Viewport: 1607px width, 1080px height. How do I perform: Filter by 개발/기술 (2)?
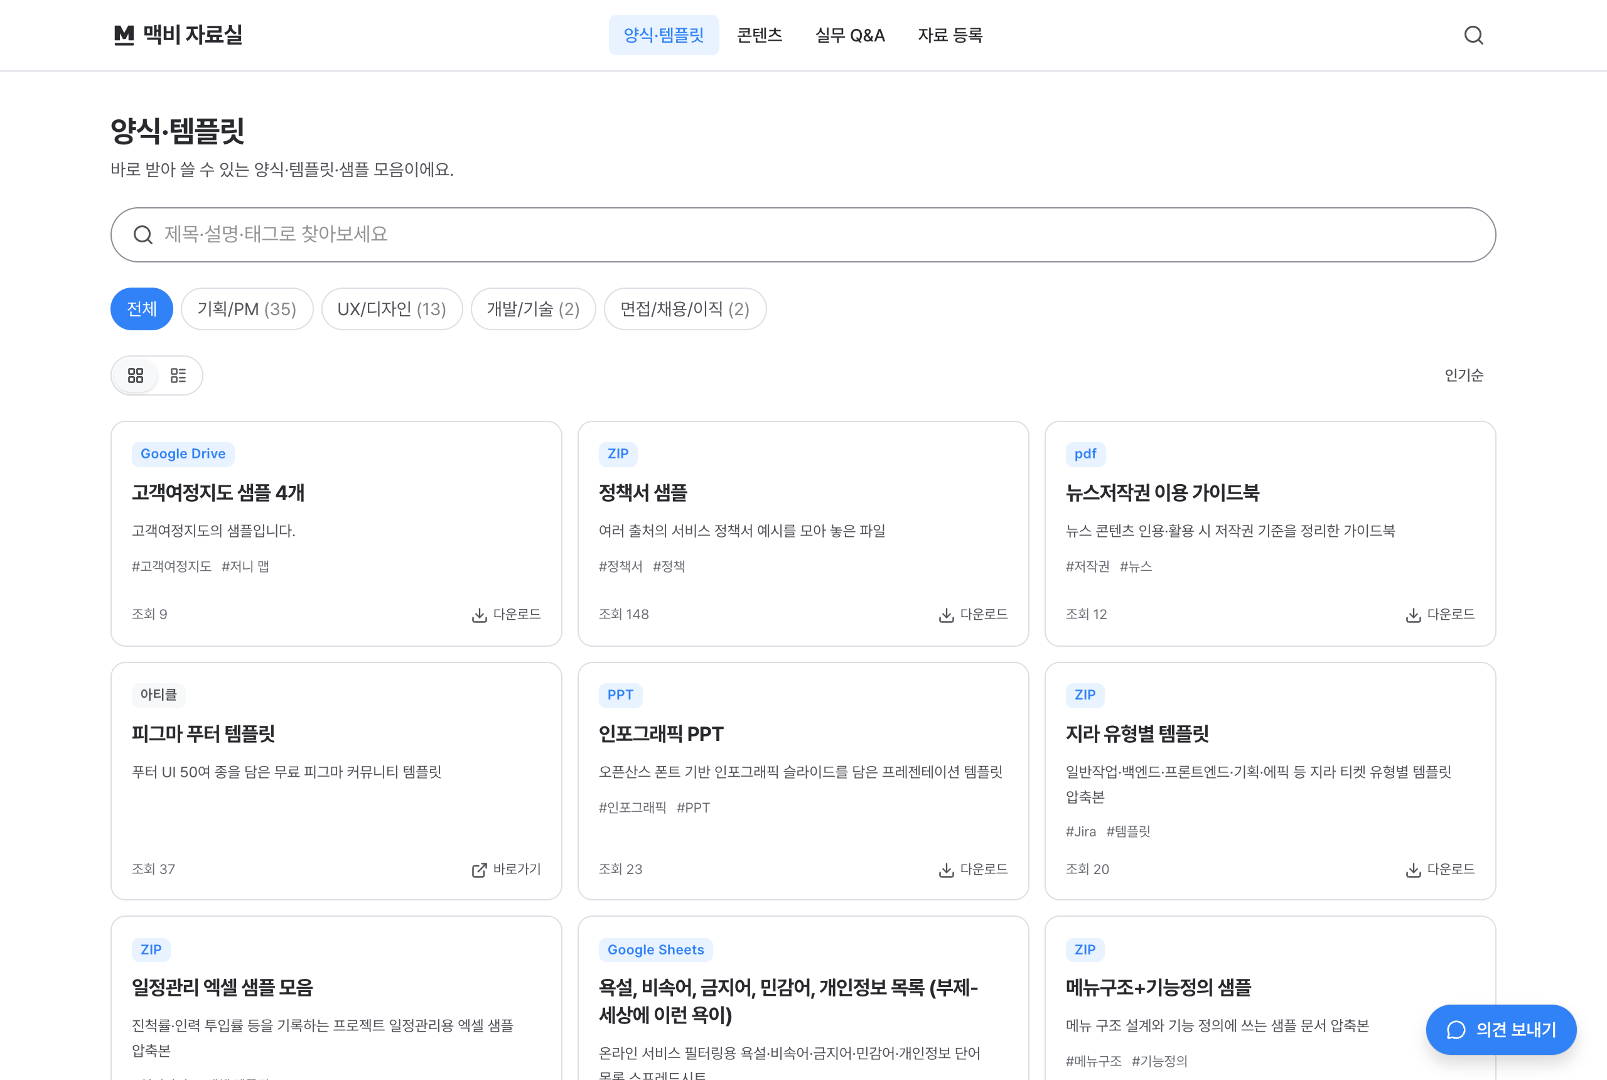(x=533, y=308)
